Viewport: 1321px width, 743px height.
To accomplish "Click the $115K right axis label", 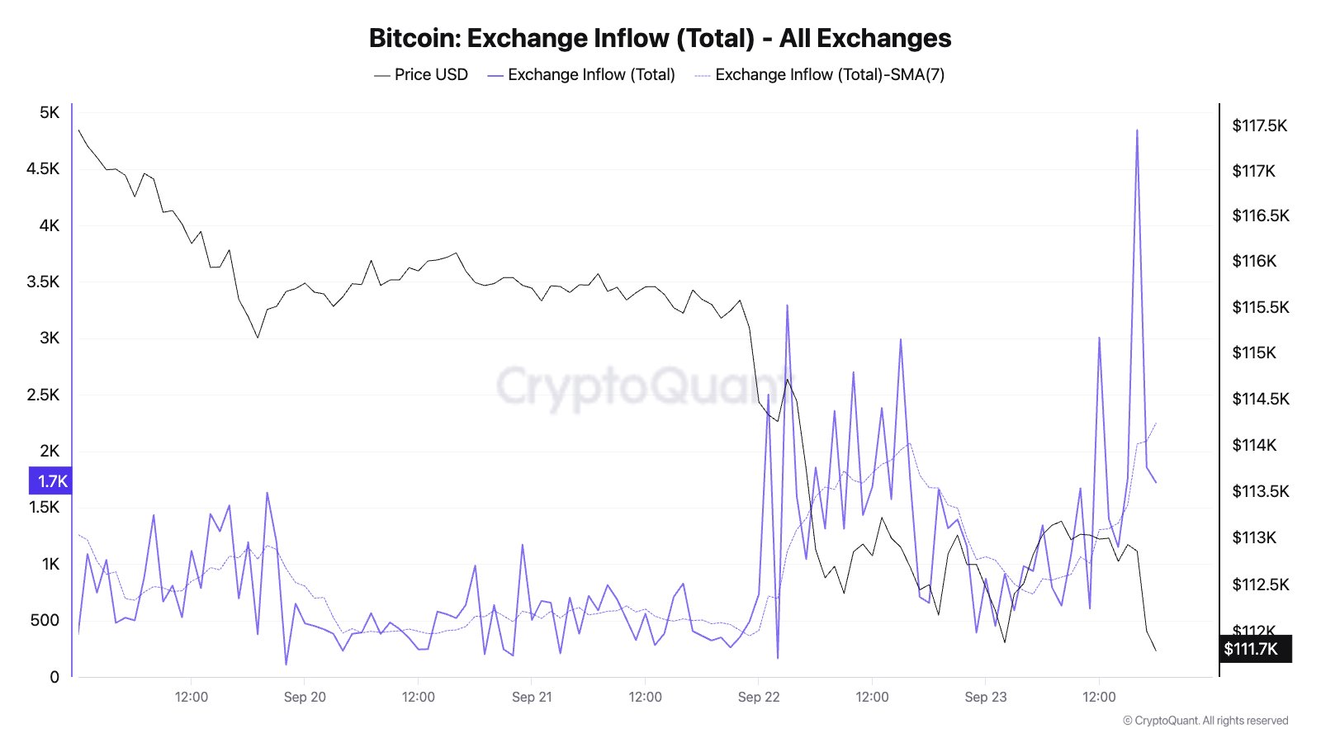I will coord(1254,353).
